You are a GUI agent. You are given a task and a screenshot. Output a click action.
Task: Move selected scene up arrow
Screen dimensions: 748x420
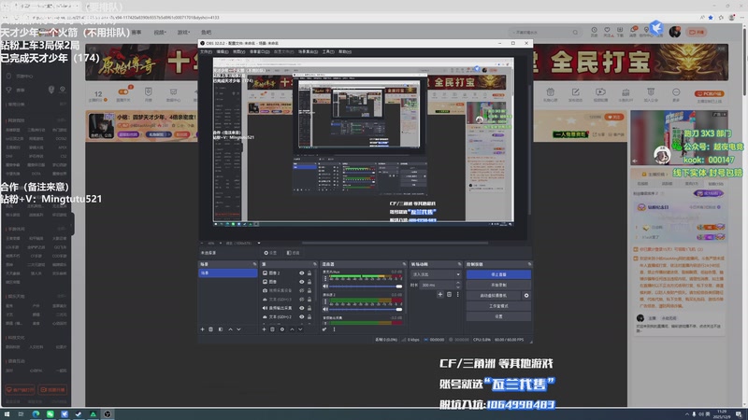(x=230, y=329)
